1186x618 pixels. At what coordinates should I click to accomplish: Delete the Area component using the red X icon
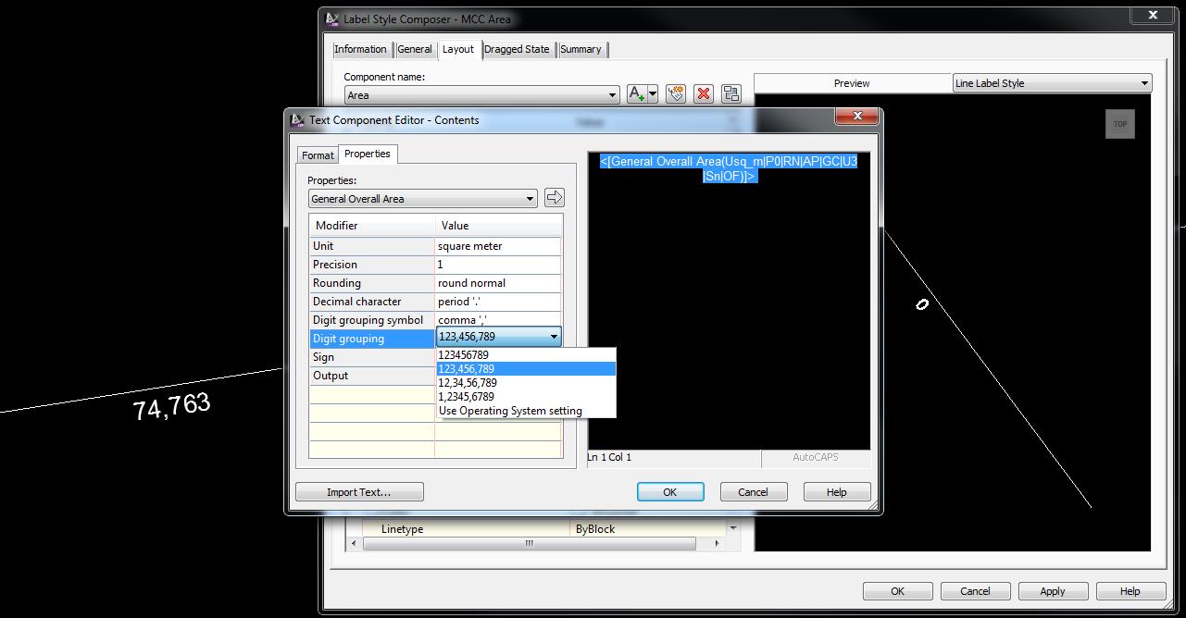coord(703,93)
